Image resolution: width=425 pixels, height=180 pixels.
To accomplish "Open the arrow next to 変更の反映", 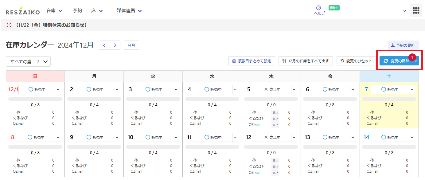I will click(x=416, y=61).
